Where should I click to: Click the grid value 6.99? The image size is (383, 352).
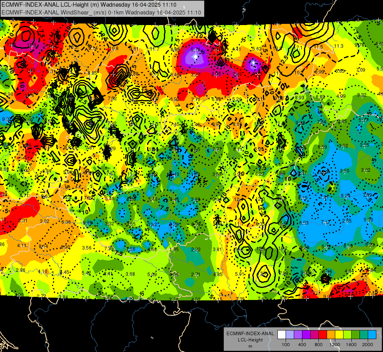(x=320, y=72)
